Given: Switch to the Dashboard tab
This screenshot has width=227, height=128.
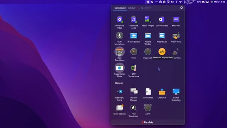Looking at the screenshot, I should pyautogui.click(x=120, y=8).
